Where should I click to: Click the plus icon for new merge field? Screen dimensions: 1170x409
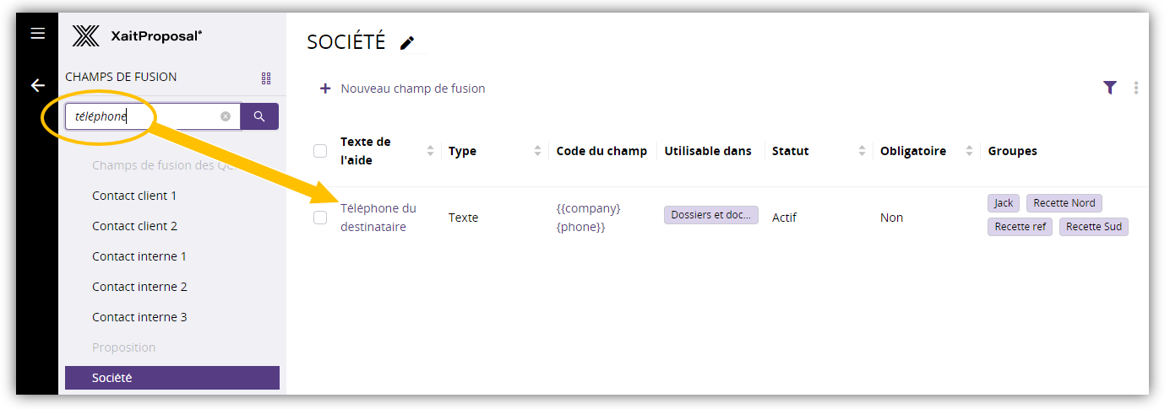325,89
